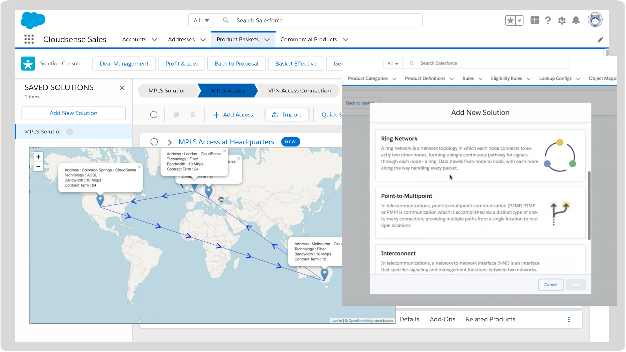Select the MPLS Access at Headquarters checkbox

[154, 142]
